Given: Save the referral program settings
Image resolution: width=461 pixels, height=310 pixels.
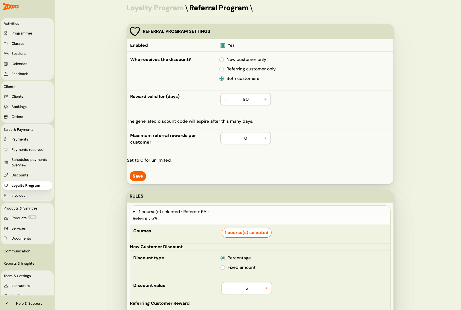Looking at the screenshot, I should (137, 176).
